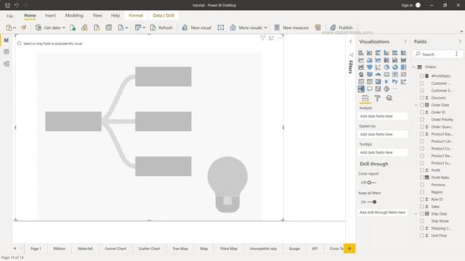Check the Discount field checkbox
The image size is (465, 261).
pyautogui.click(x=422, y=98)
